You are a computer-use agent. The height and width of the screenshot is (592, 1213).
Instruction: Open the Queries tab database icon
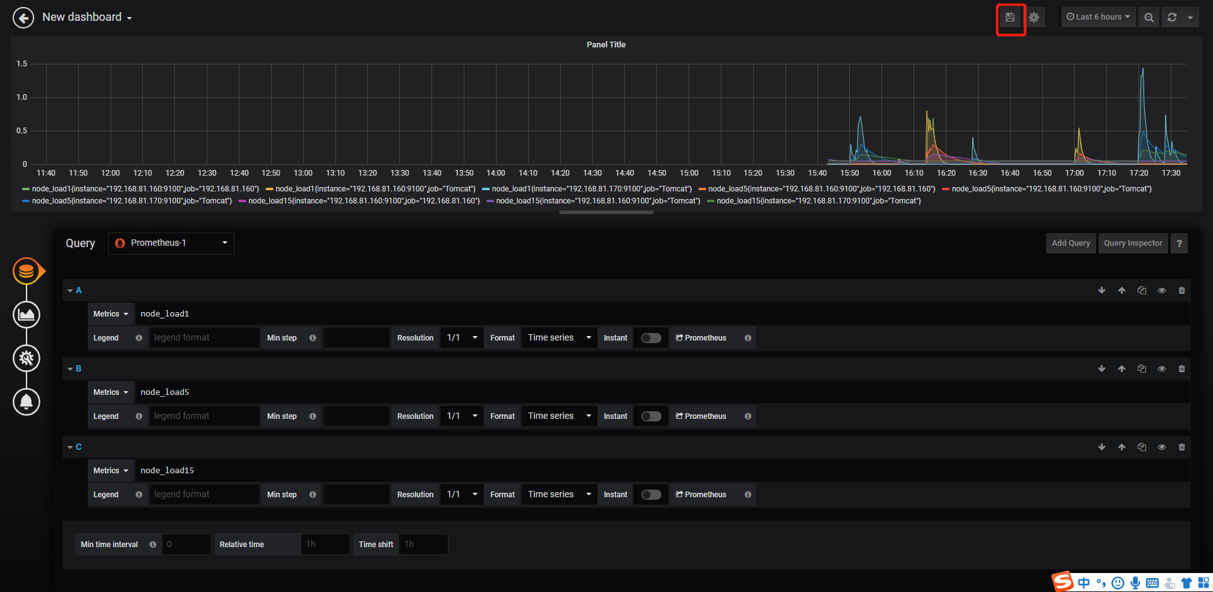click(27, 272)
